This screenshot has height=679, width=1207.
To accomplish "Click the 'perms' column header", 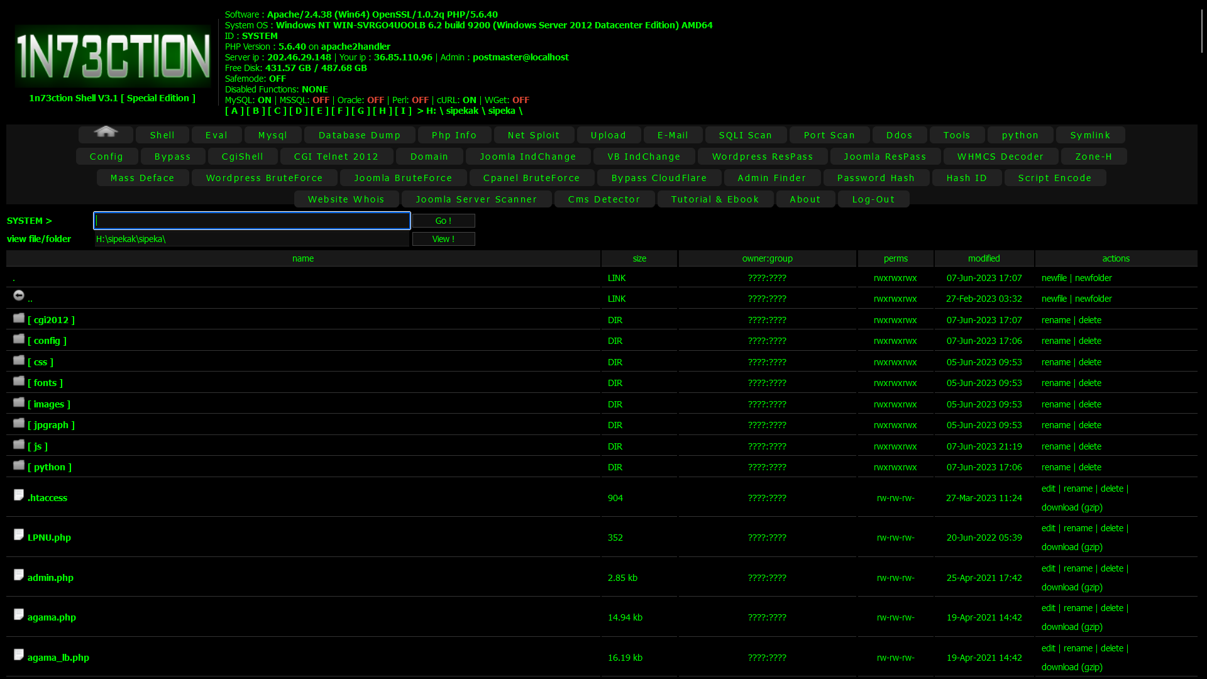I will tap(896, 258).
